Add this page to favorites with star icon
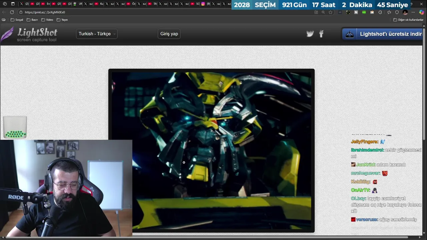 pos(330,12)
